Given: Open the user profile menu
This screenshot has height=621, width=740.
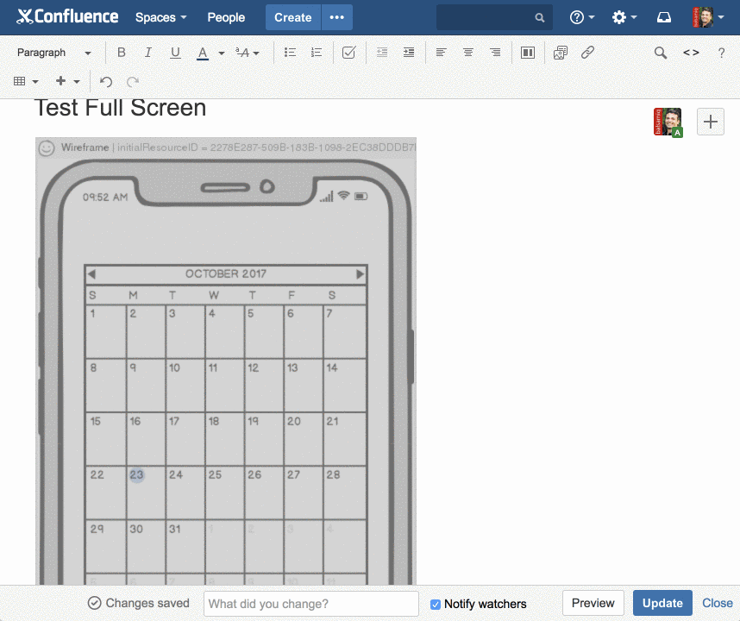Looking at the screenshot, I should pos(708,17).
